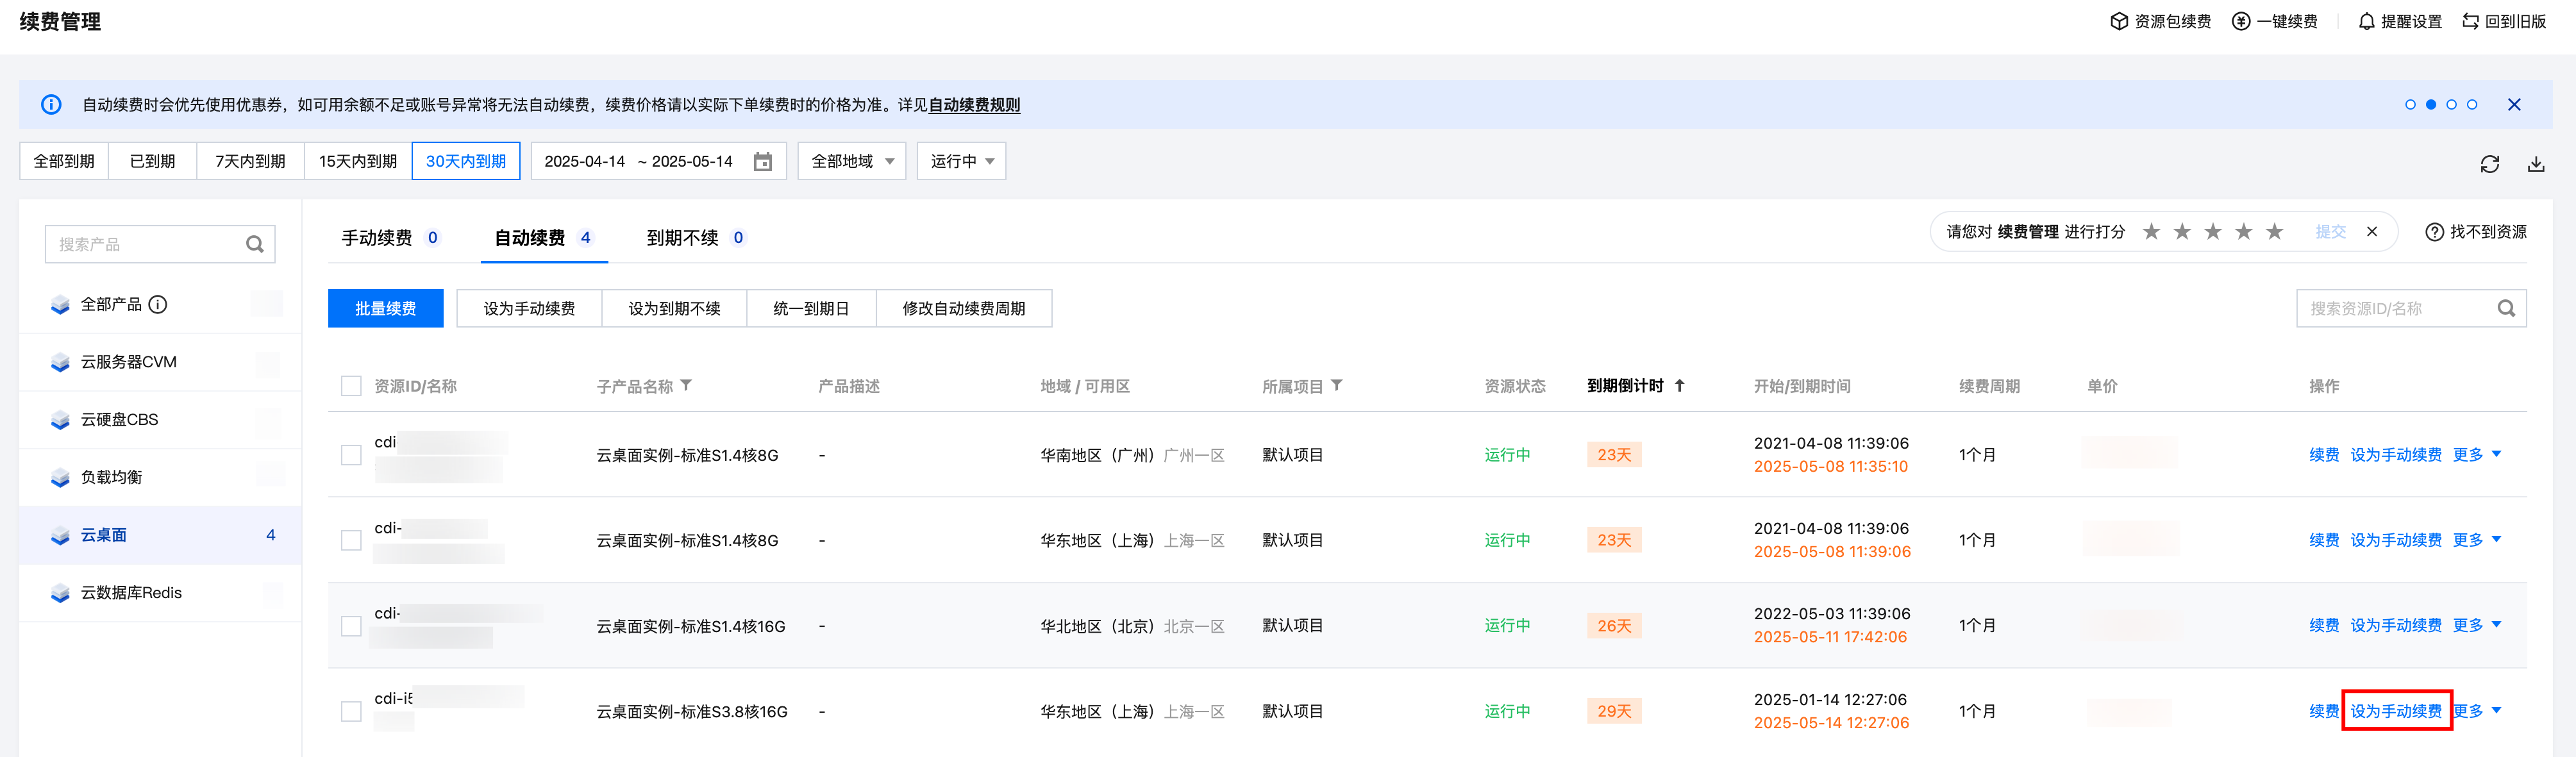Open the 找不到资源 help link

2476,232
